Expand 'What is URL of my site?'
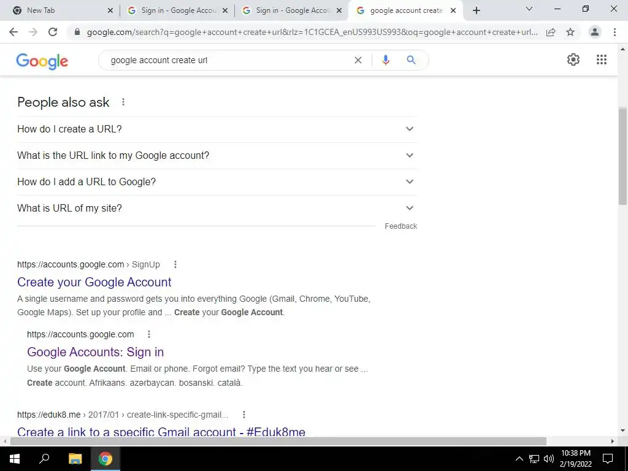628x471 pixels. tap(217, 209)
